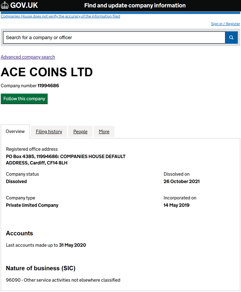Switch to the People tab

click(80, 132)
